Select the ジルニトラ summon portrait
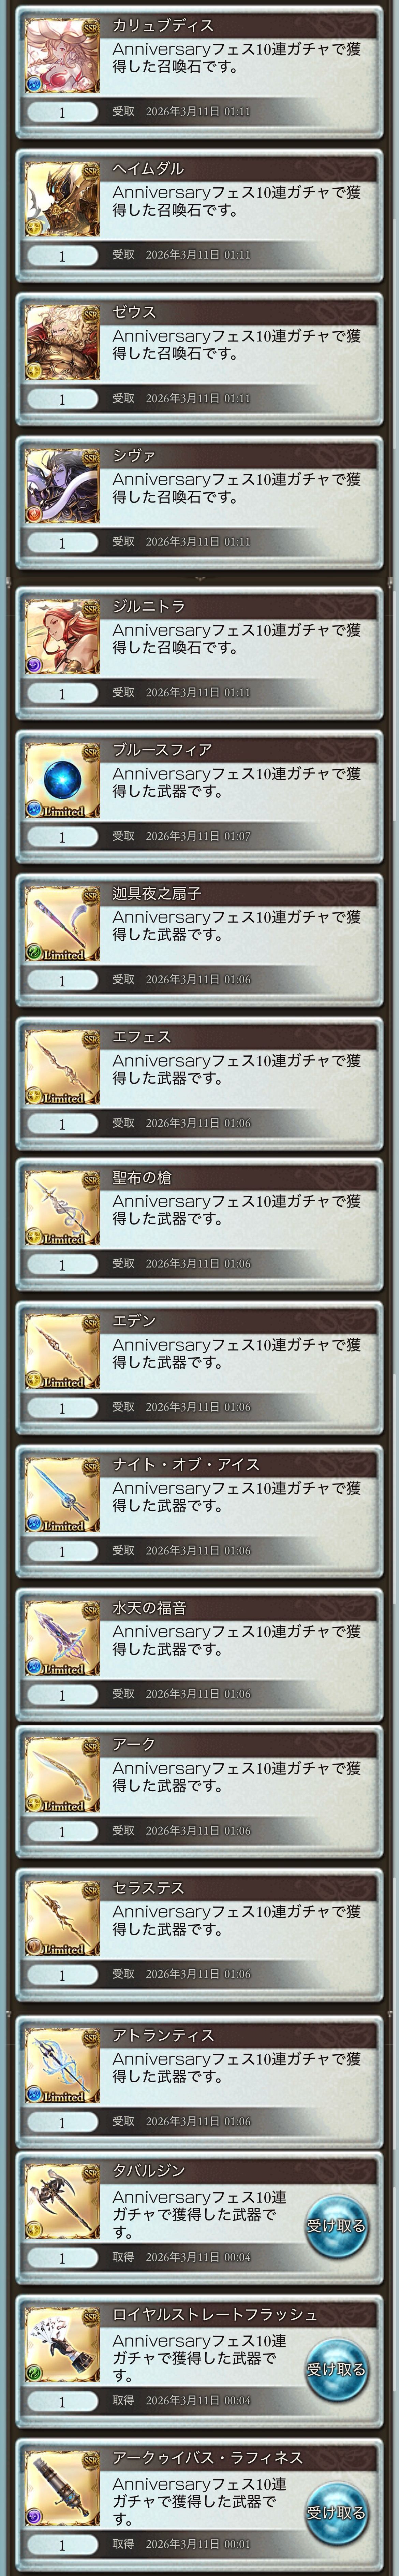The width and height of the screenshot is (399, 2576). [62, 638]
